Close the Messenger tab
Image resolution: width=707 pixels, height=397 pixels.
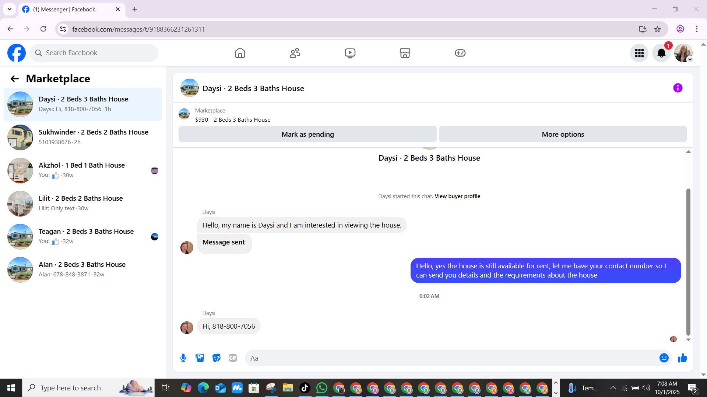(118, 10)
